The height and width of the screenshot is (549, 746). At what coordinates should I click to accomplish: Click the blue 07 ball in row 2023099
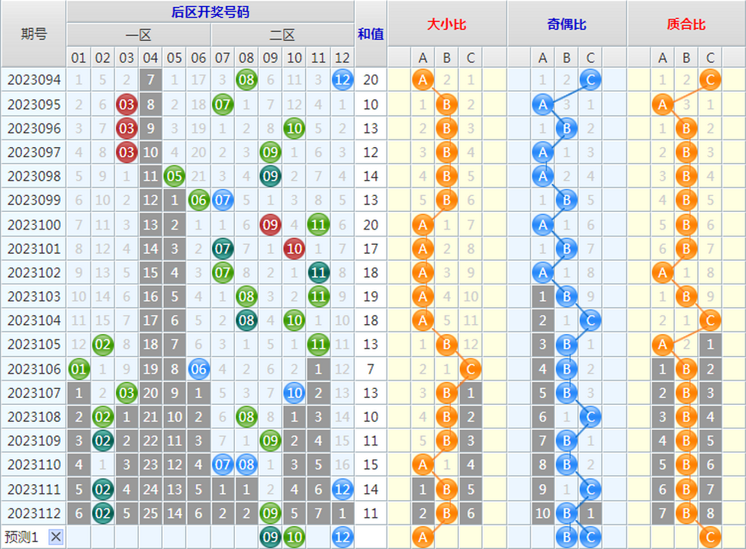223,200
